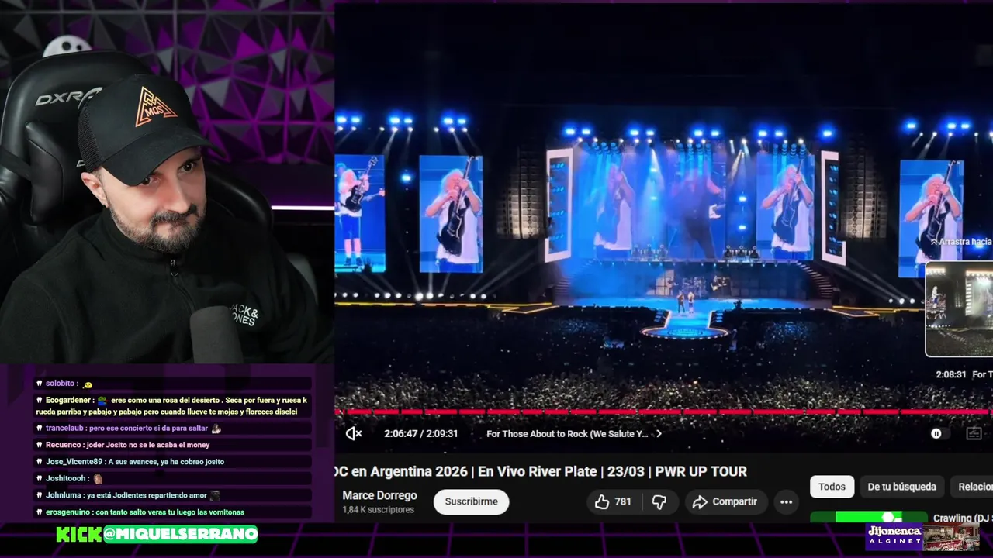Click chat username Ecogardener
The width and height of the screenshot is (993, 558).
point(68,401)
